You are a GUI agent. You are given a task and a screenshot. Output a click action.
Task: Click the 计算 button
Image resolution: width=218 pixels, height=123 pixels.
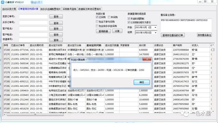(117, 31)
